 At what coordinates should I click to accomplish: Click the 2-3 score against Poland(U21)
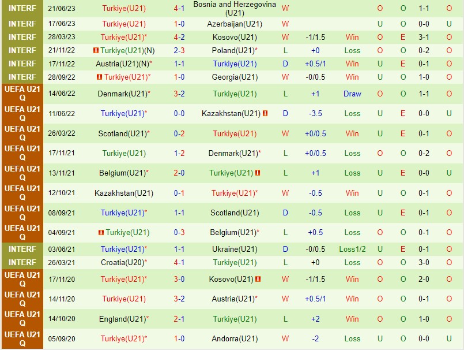pos(179,50)
